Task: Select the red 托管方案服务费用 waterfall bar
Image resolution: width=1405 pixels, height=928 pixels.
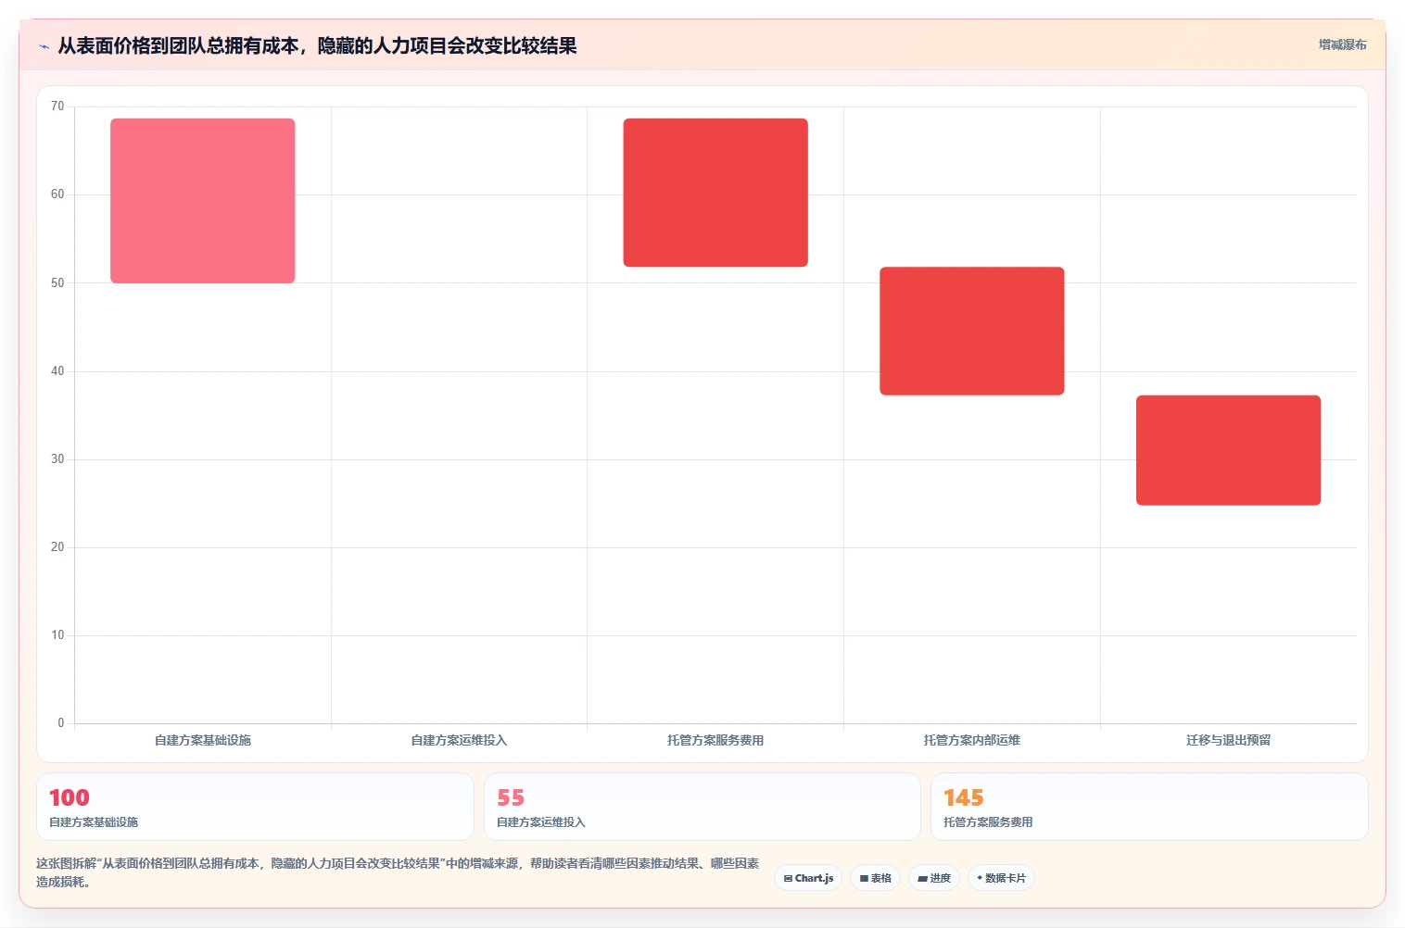Action: click(x=715, y=193)
